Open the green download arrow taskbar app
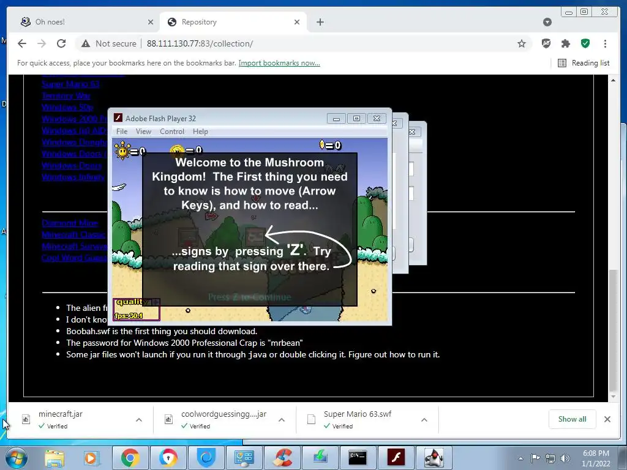This screenshot has width=627, height=470. point(320,458)
